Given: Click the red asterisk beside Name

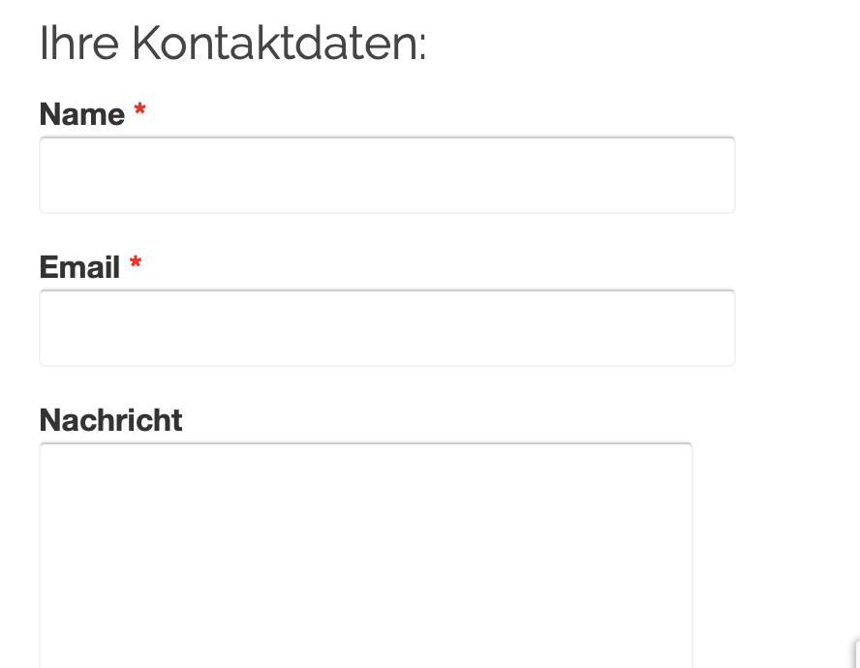Looking at the screenshot, I should [139, 112].
